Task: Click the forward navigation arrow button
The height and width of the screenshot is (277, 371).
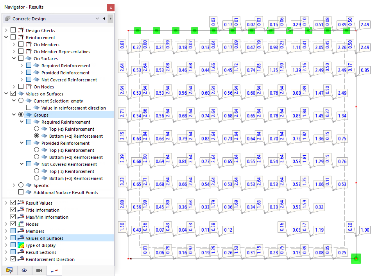Action: tap(111, 18)
